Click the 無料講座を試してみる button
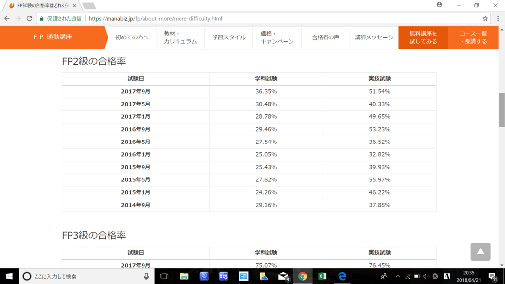Image resolution: width=505 pixels, height=284 pixels. [x=423, y=37]
